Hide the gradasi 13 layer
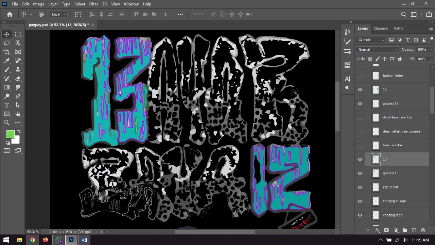 coord(360,173)
